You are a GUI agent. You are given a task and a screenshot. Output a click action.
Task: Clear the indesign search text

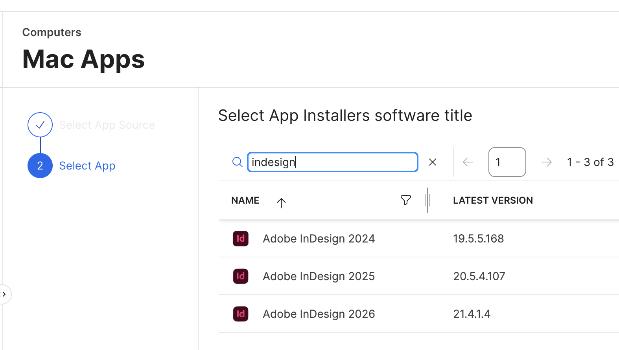point(432,162)
